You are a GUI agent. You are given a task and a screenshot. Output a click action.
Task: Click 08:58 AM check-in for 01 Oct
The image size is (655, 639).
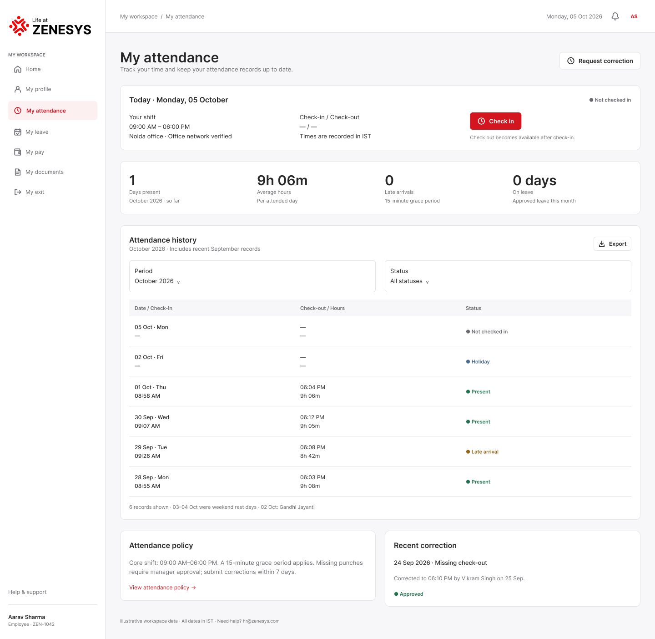coord(147,396)
